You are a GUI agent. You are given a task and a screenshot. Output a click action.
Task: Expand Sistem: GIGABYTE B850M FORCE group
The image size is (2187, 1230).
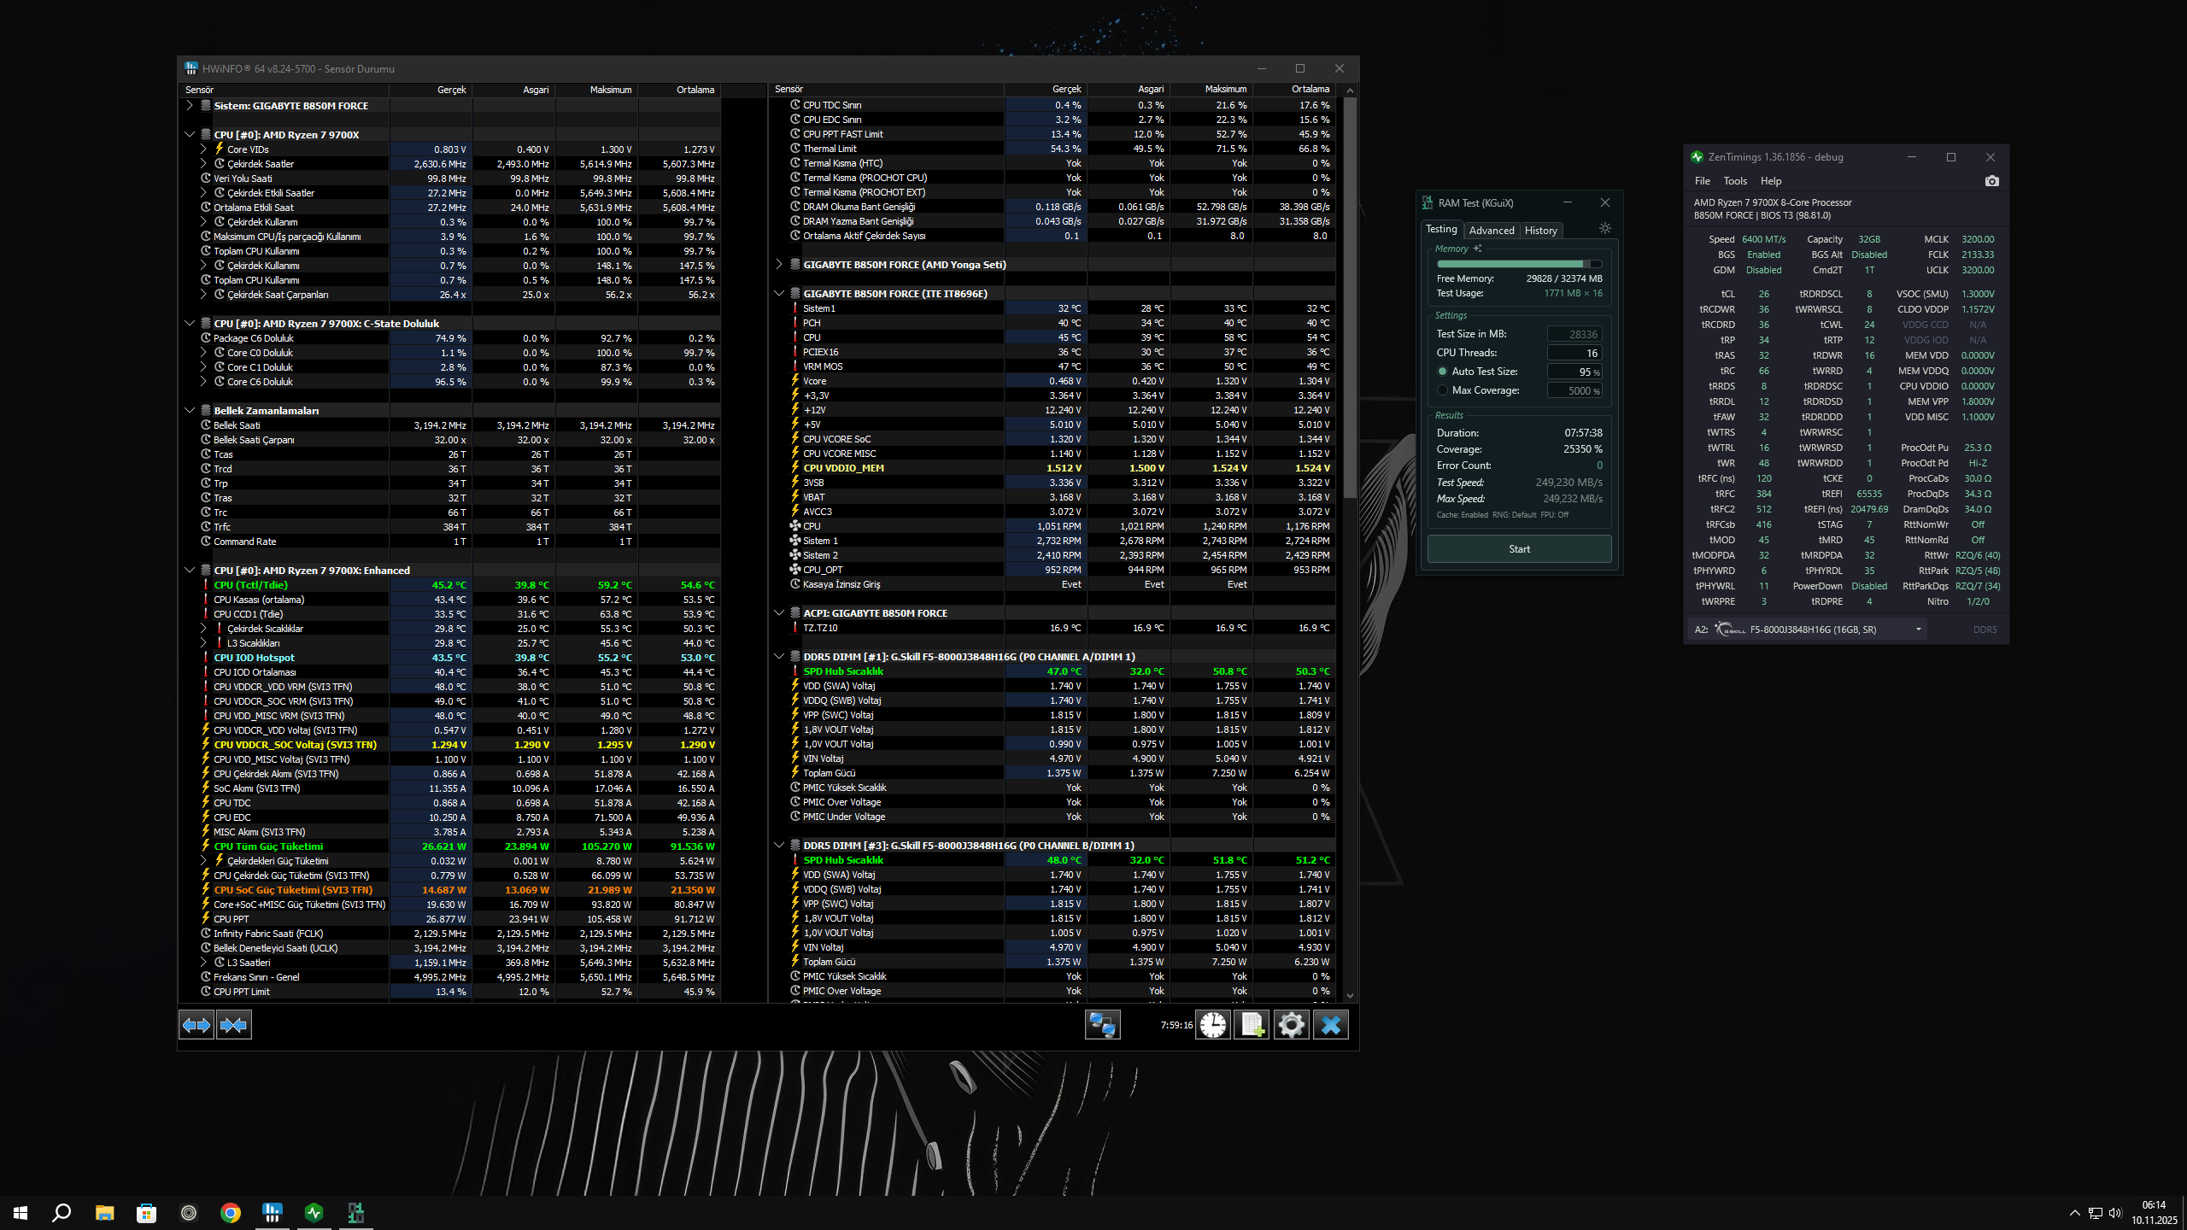190,106
